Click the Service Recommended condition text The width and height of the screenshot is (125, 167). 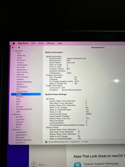click(x=71, y=90)
